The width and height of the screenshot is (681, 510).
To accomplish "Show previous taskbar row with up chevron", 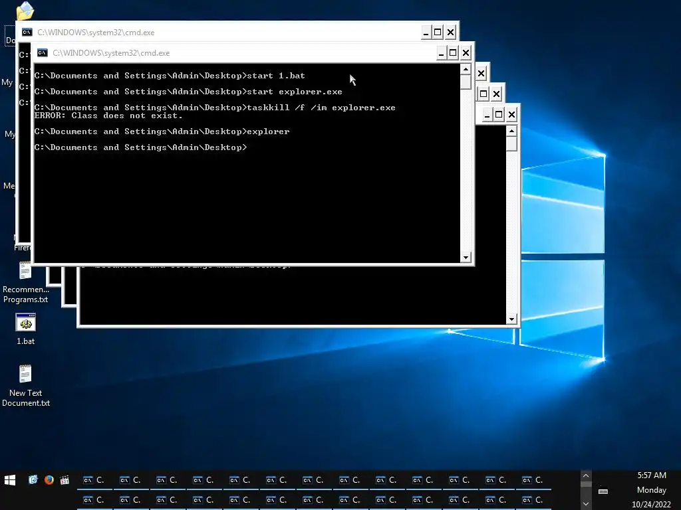I will [x=585, y=475].
